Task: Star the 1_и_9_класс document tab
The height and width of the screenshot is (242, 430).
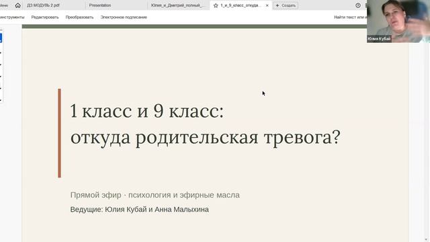Action: [216, 5]
